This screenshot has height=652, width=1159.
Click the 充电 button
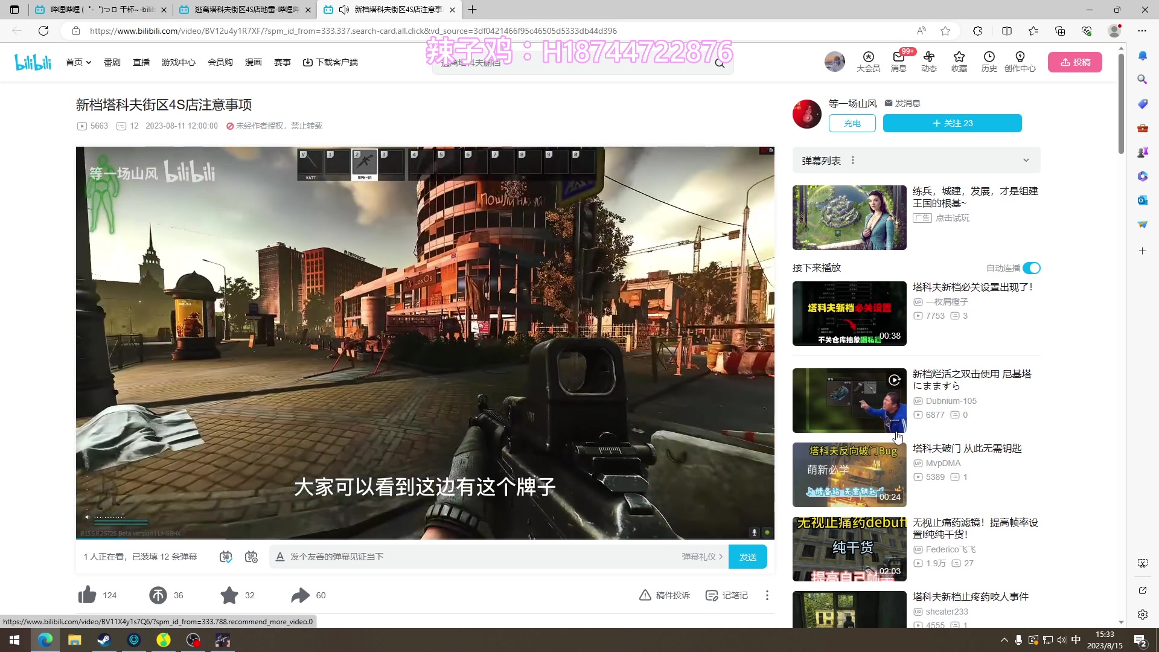click(852, 123)
